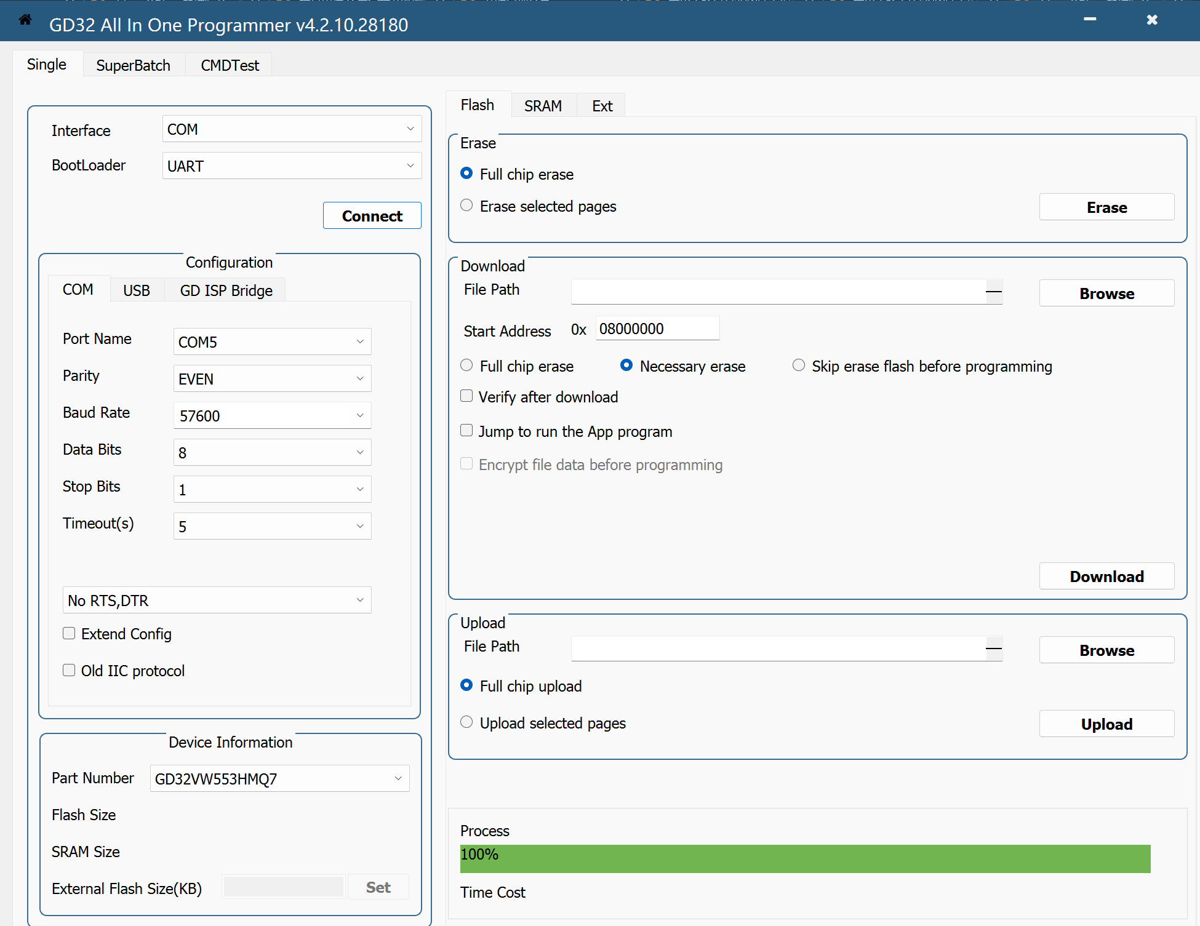Image resolution: width=1200 pixels, height=926 pixels.
Task: Enable Verify after download
Action: pos(539,397)
